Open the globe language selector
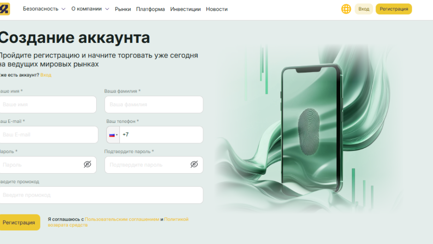This screenshot has height=244, width=433. point(346,9)
